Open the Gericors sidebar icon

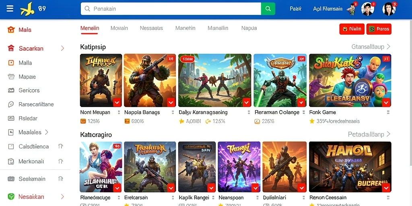(11, 91)
